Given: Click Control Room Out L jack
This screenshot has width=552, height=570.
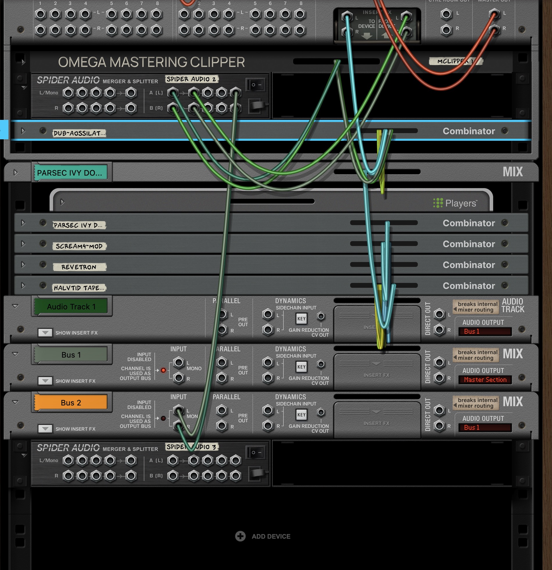Looking at the screenshot, I should coord(446,14).
